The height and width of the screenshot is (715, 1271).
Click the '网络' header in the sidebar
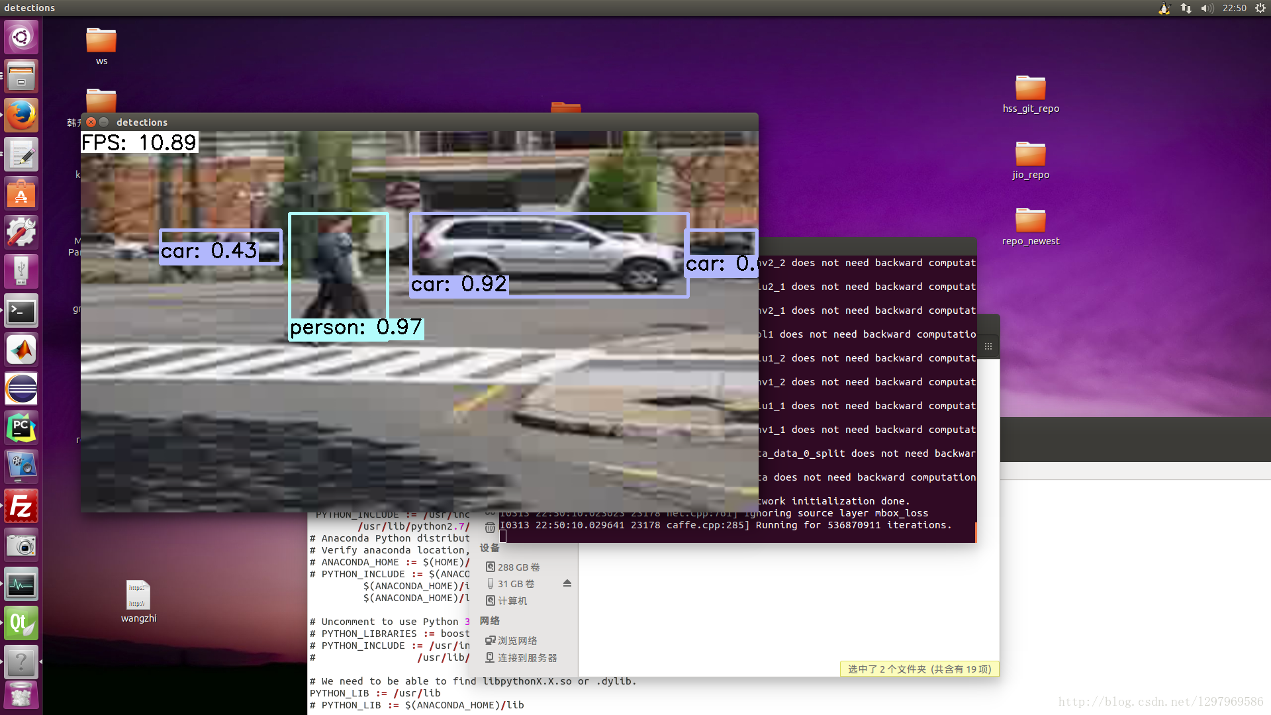tap(490, 620)
